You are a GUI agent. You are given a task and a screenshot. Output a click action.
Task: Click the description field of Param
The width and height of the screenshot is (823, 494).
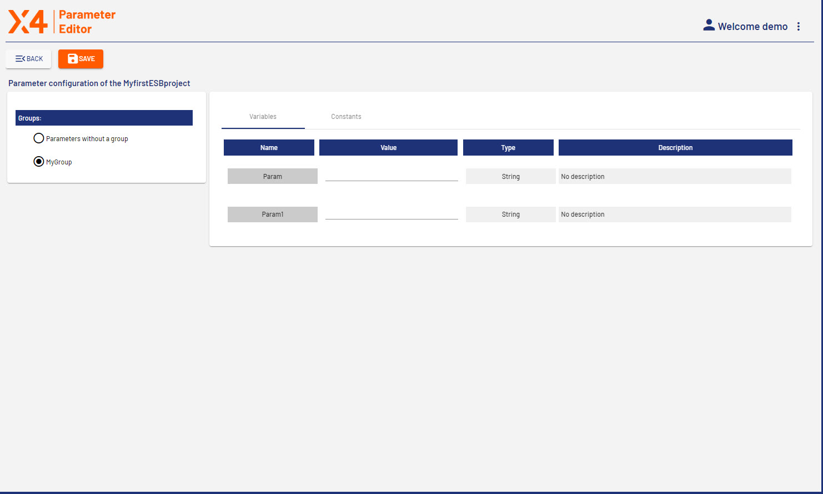(x=674, y=176)
